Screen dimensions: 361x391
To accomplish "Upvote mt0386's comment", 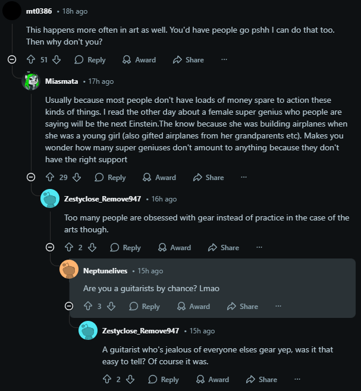I will click(x=31, y=59).
